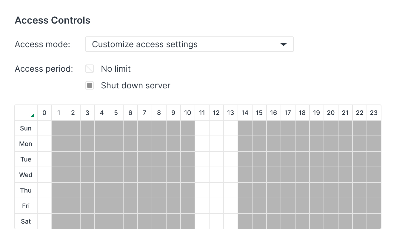Viewport: 394px width, 246px height.
Task: Click the hour 7 column header
Action: click(x=145, y=113)
